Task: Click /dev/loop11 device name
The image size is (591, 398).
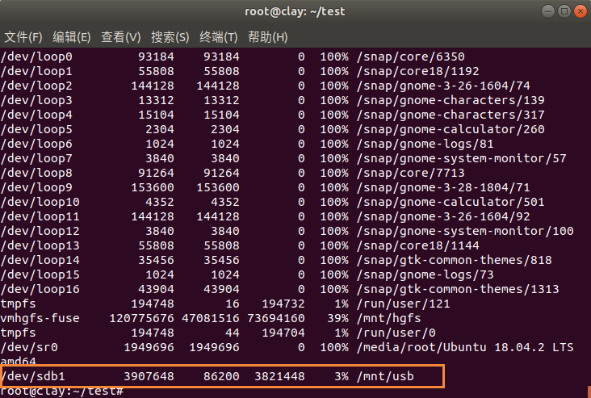Action: point(40,216)
